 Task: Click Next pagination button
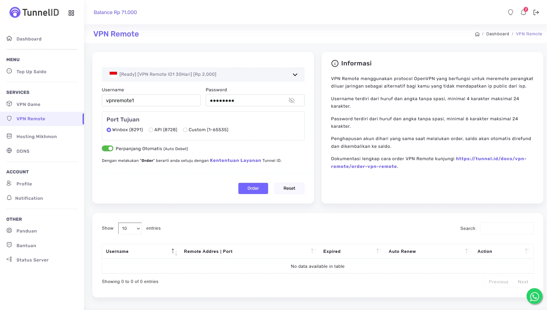click(x=523, y=282)
